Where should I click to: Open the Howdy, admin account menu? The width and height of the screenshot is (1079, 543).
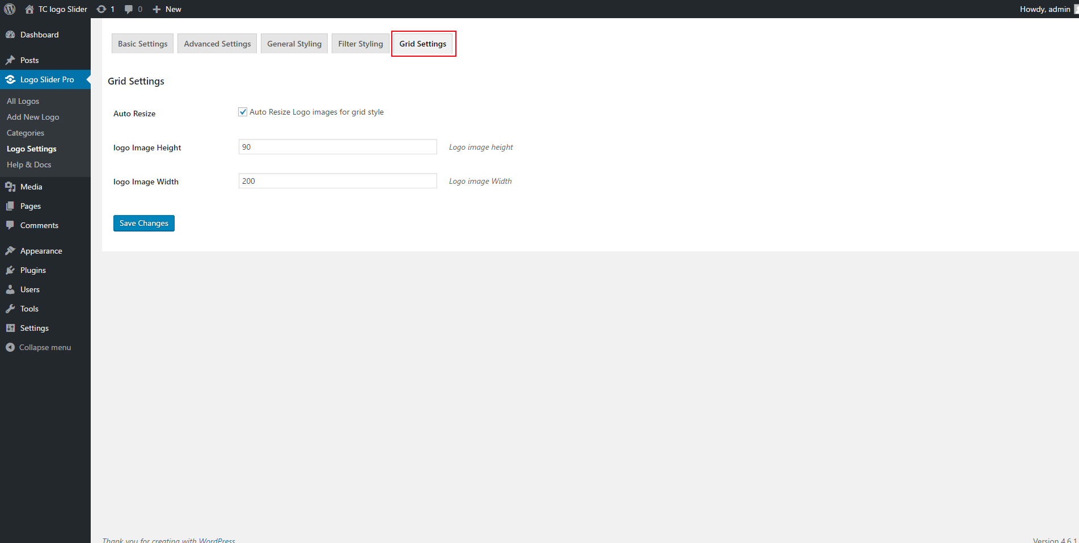(x=1045, y=9)
